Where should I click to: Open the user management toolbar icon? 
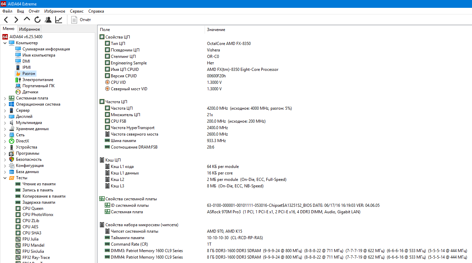point(48,20)
